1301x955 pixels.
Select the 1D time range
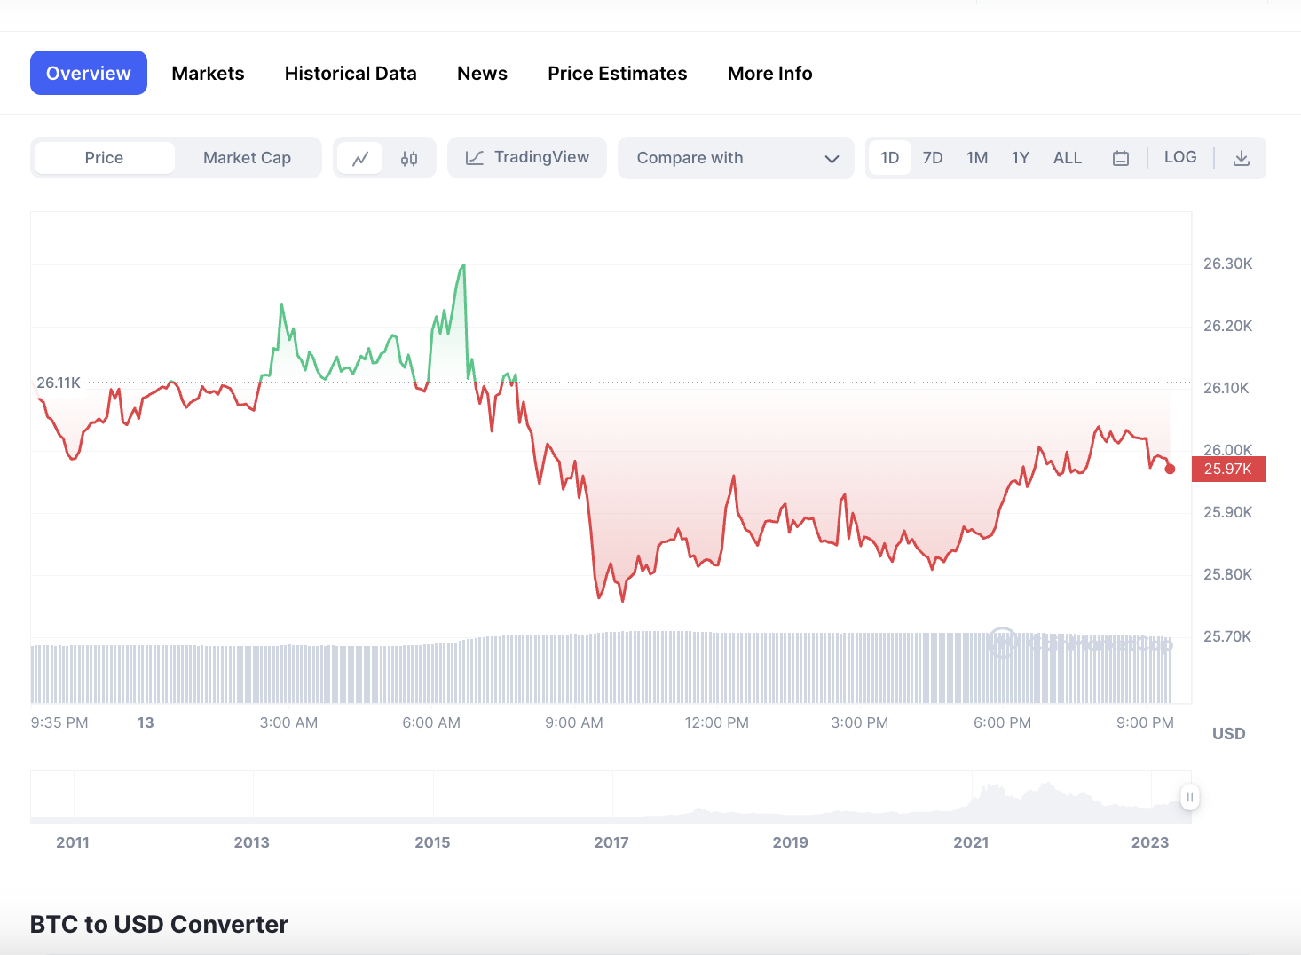pyautogui.click(x=890, y=157)
